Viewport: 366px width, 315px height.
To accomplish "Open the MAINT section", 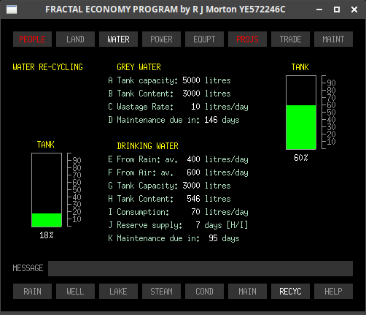I will tap(333, 39).
